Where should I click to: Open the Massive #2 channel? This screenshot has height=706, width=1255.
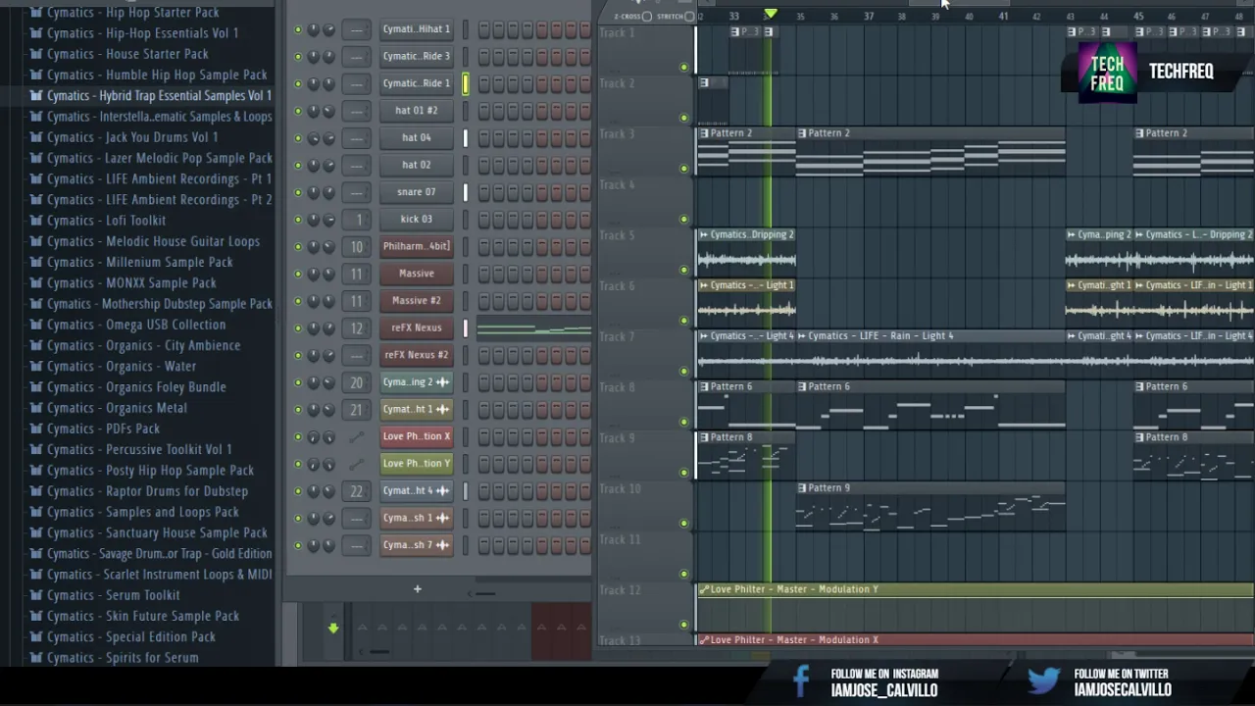tap(417, 301)
